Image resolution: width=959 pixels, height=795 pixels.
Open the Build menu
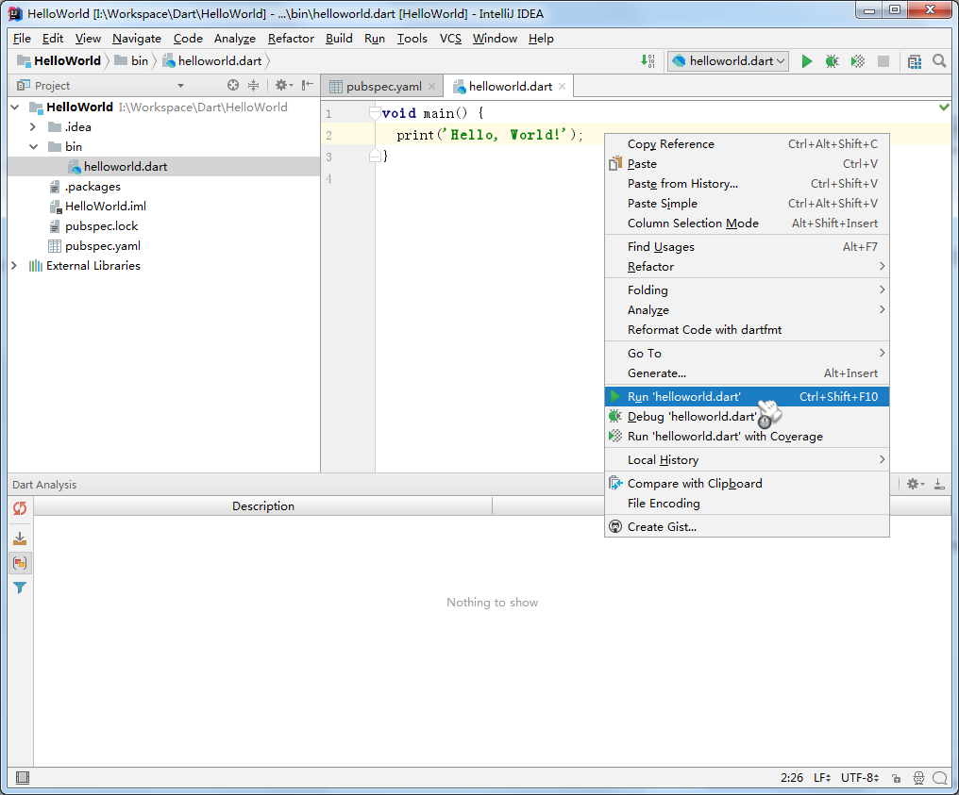[339, 39]
